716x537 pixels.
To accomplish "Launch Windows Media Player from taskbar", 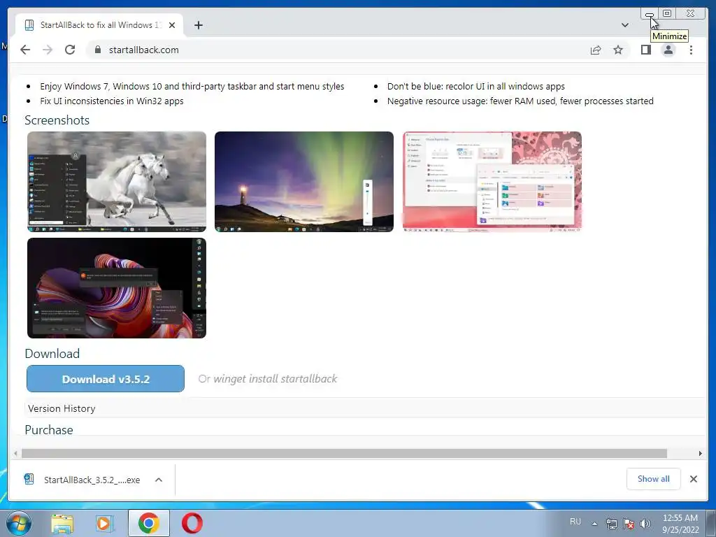I will [104, 523].
